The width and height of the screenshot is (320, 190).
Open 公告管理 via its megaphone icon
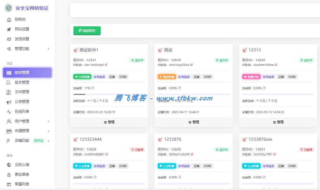pos(9,102)
